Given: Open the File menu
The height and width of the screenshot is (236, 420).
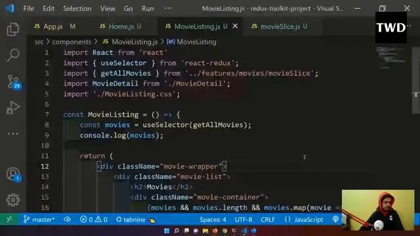Looking at the screenshot, I should (28, 9).
